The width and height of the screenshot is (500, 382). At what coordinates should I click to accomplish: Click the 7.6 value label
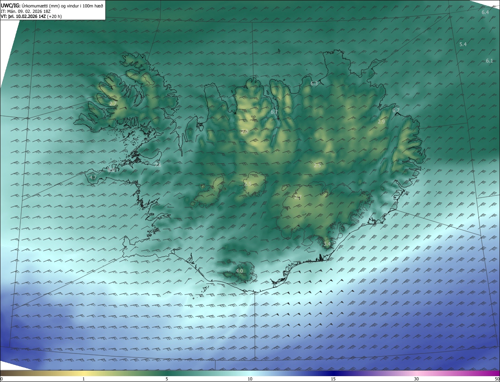point(158,165)
